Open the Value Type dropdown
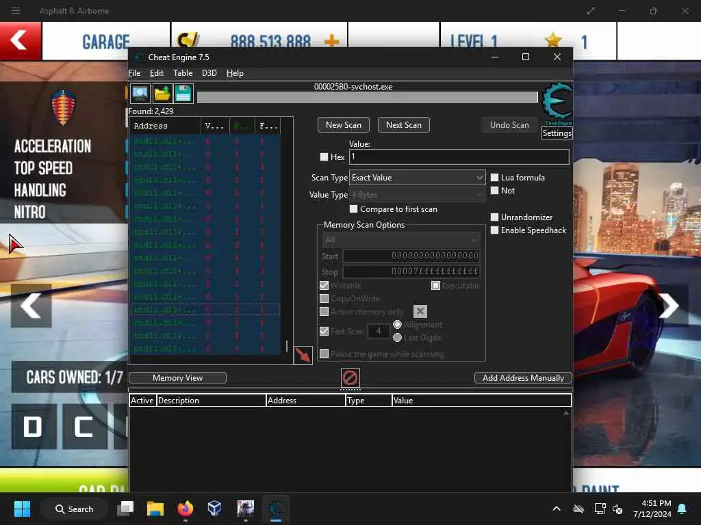Image resolution: width=701 pixels, height=525 pixels. [417, 195]
